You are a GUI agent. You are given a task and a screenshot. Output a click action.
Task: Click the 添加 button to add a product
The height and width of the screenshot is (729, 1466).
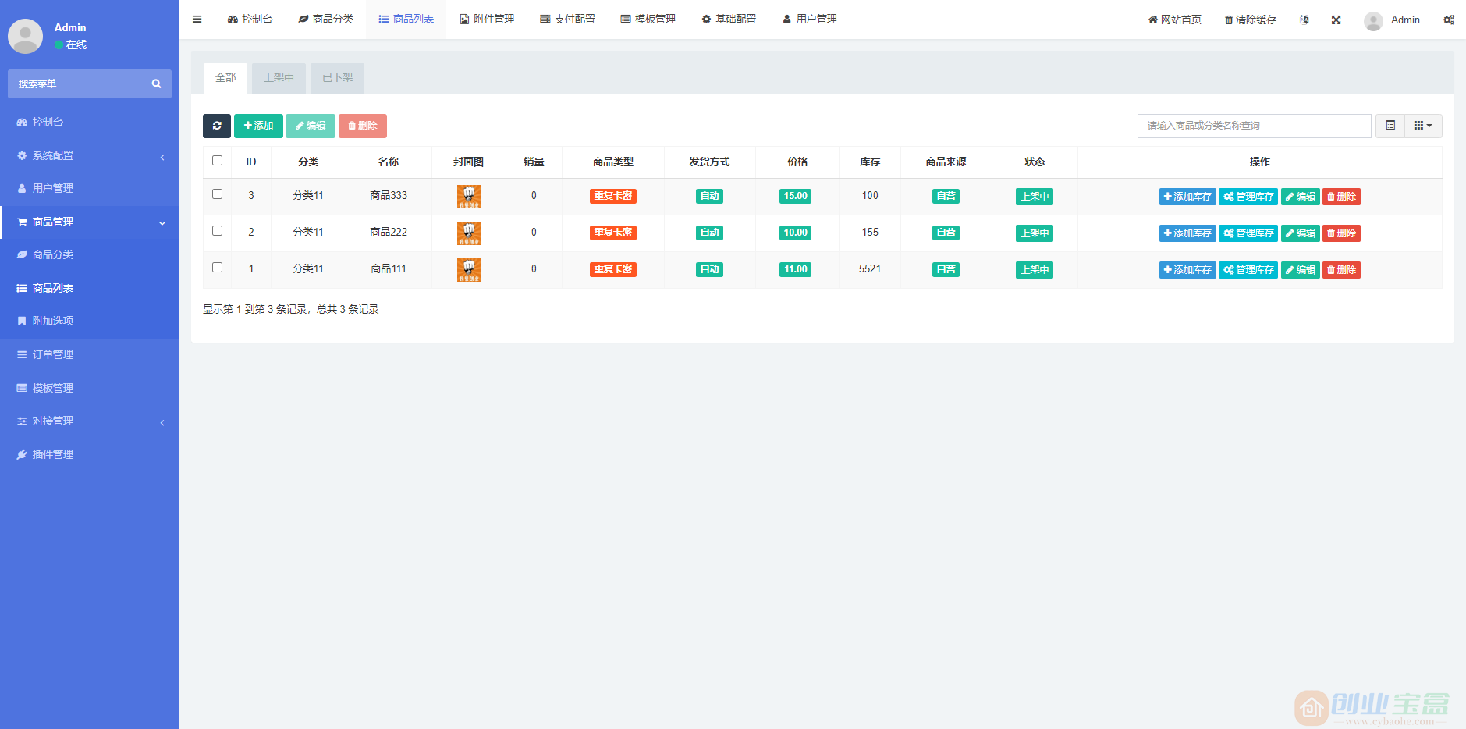(258, 126)
